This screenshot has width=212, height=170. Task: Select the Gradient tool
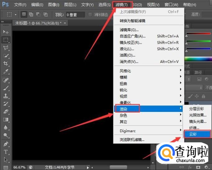click(x=6, y=119)
